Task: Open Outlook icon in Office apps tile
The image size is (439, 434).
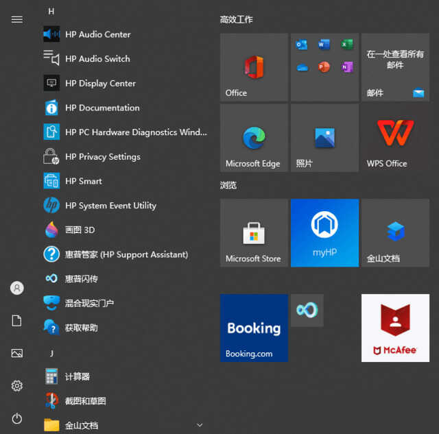Action: [302, 45]
